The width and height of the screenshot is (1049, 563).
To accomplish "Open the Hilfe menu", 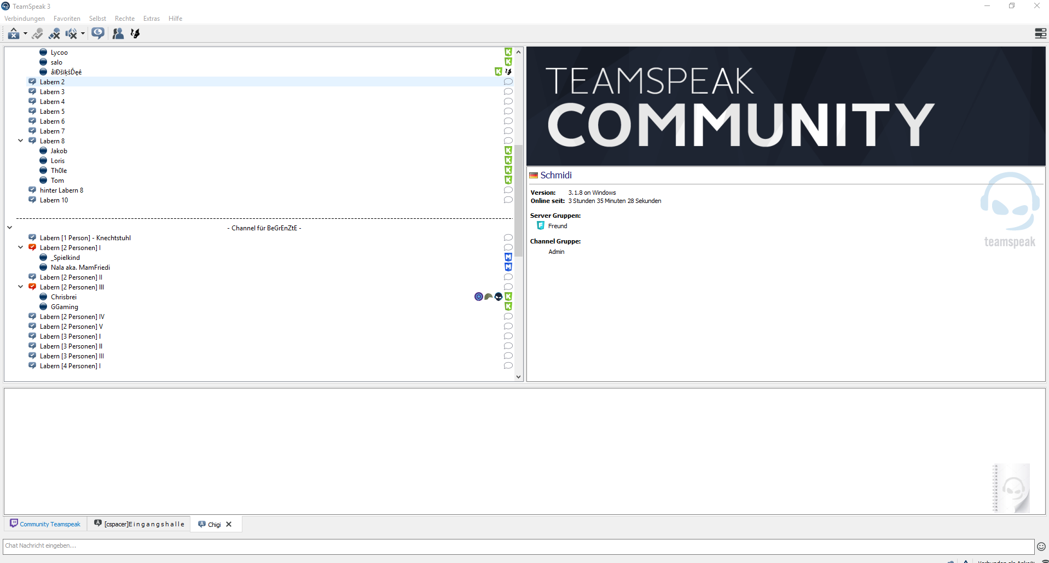I will point(176,19).
